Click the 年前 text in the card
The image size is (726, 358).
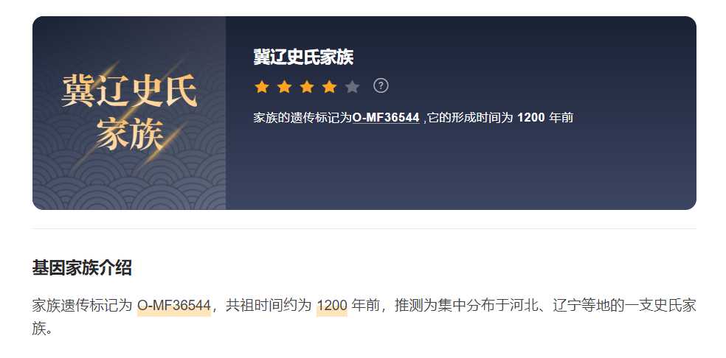tap(561, 117)
